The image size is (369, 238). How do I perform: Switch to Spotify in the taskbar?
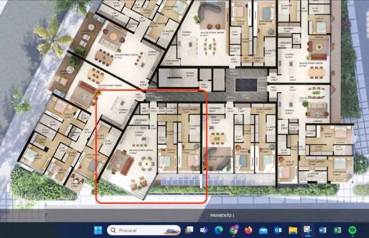pos(352,230)
